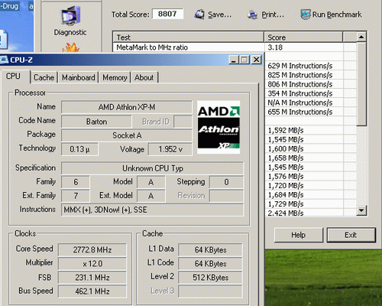Image resolution: width=382 pixels, height=306 pixels.
Task: Click the Help button
Action: 299,235
